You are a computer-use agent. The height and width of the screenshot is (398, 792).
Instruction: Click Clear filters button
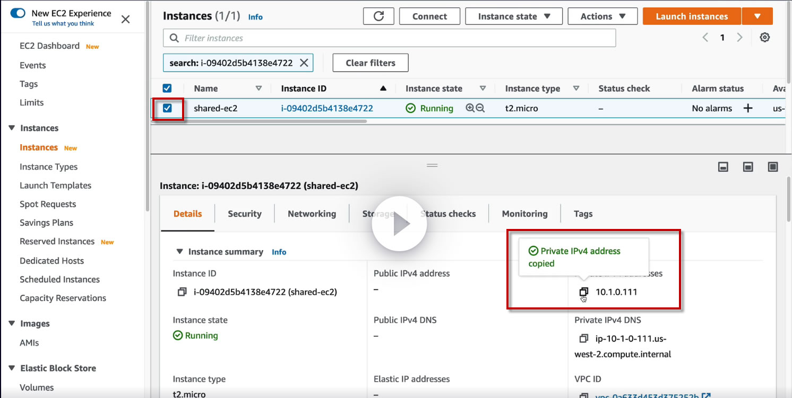[x=371, y=63]
